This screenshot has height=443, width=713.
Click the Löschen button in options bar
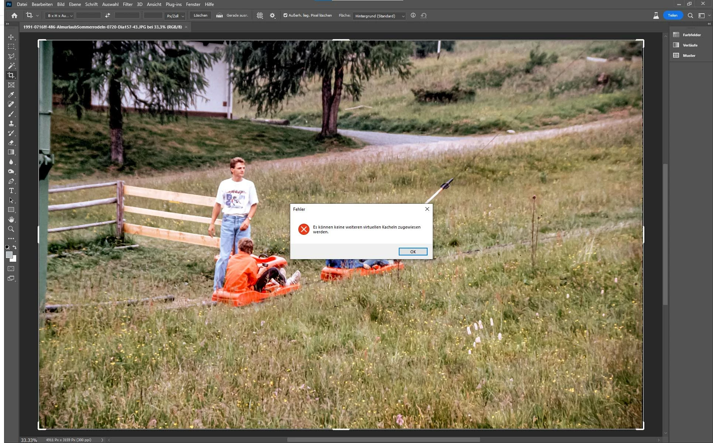(x=200, y=16)
